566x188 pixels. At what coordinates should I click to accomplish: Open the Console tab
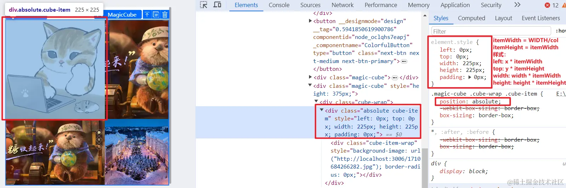tap(279, 5)
